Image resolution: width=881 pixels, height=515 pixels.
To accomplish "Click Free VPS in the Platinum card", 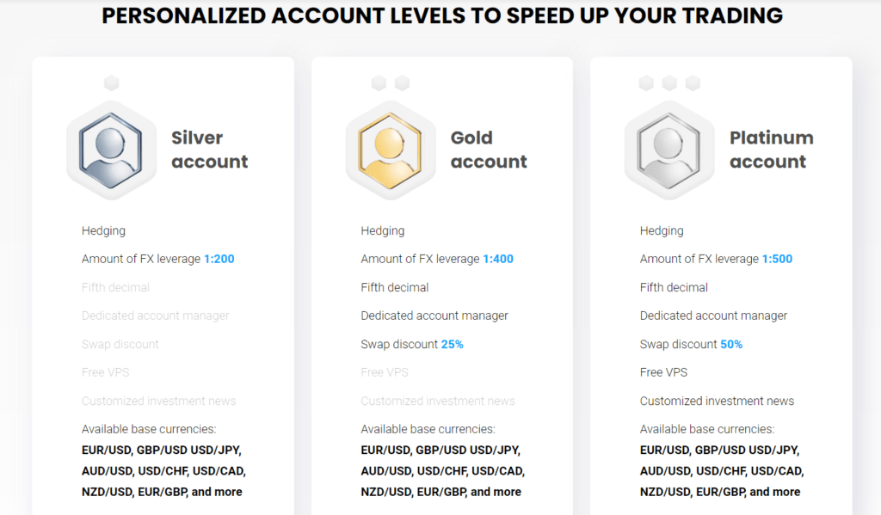I will click(663, 372).
